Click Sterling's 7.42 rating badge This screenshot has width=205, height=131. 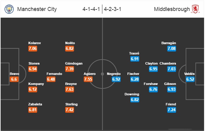point(70,110)
